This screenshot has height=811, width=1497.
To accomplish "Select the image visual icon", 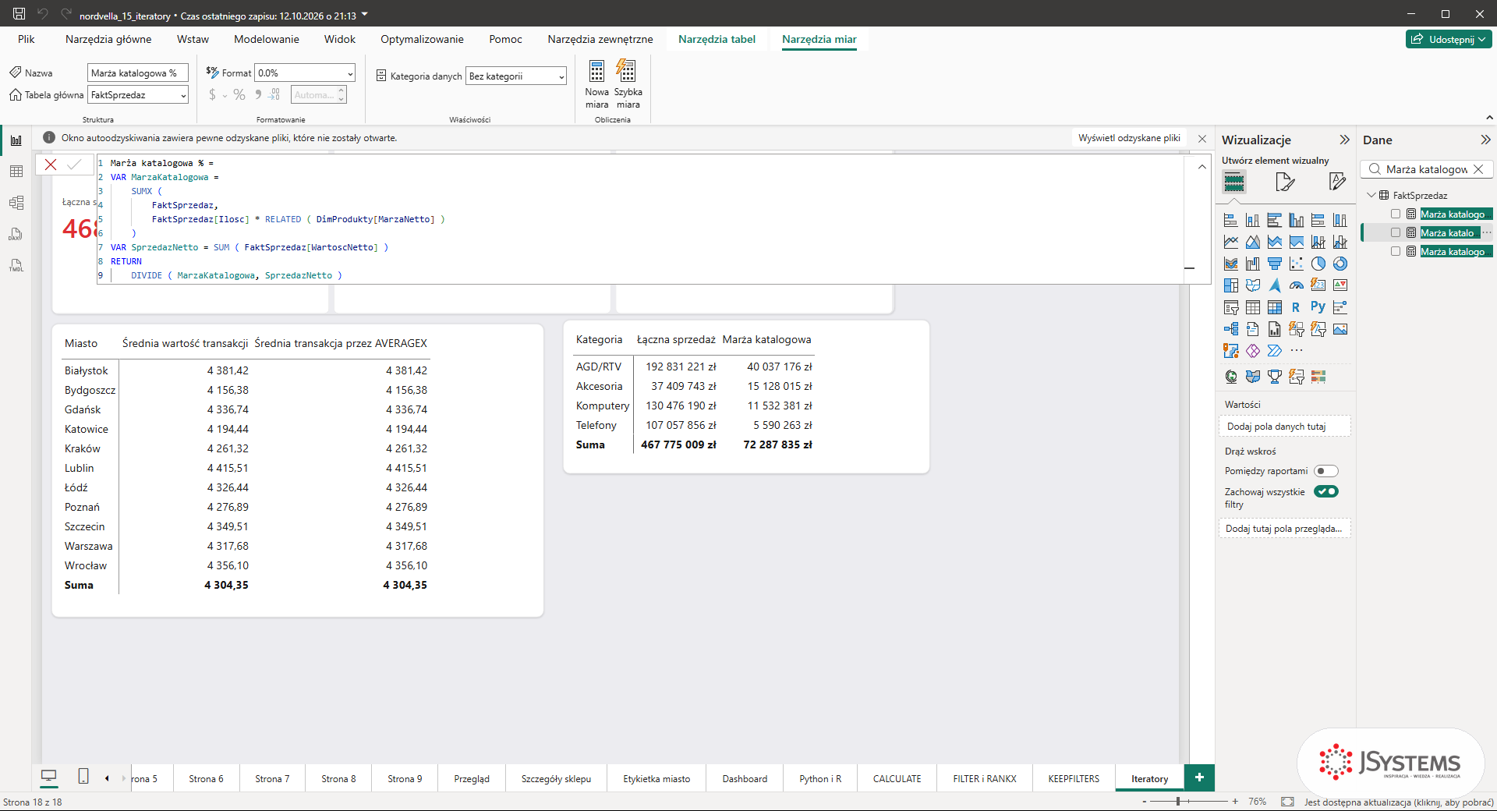I will pos(1340,329).
